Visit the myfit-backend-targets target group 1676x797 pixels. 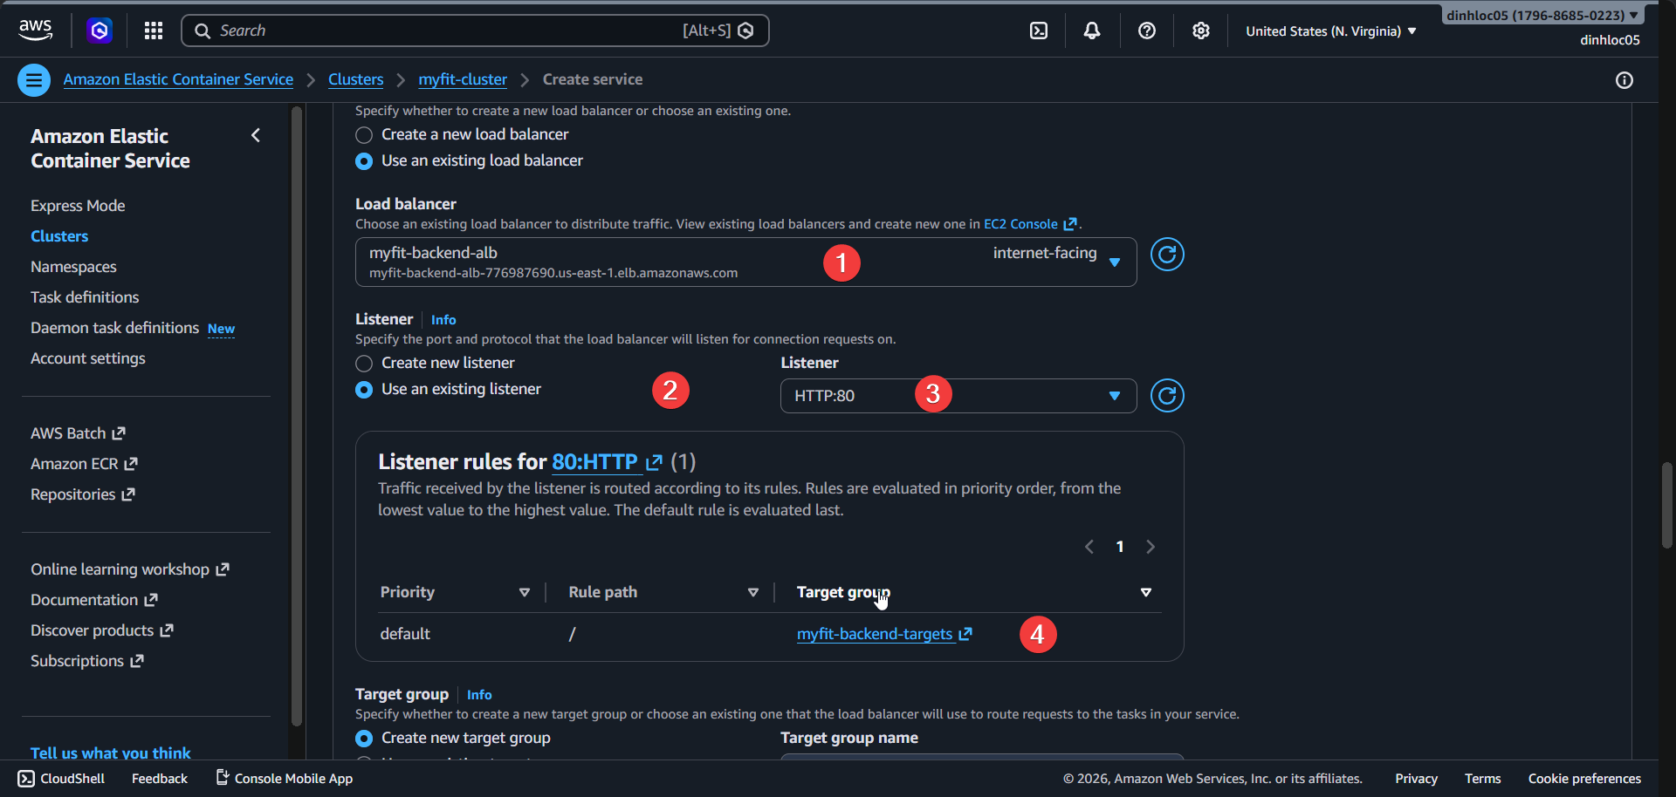click(x=874, y=634)
